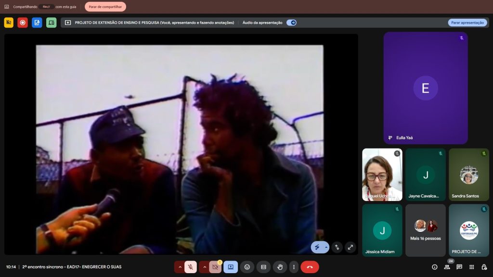The width and height of the screenshot is (493, 277).
Task: Open the annotation tool dropdown arrow
Action: 326,247
